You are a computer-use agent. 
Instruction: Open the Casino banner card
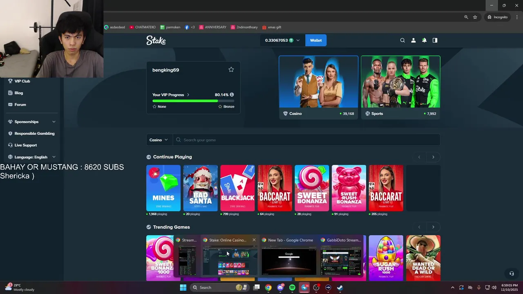(318, 87)
